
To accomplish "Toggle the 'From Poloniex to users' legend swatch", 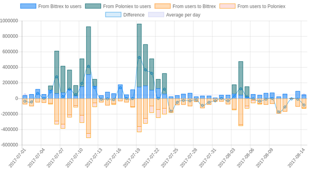I will (93, 6).
